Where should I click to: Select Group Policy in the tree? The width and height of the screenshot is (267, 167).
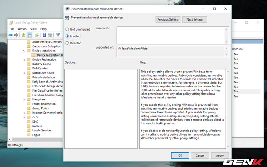(x=40, y=108)
